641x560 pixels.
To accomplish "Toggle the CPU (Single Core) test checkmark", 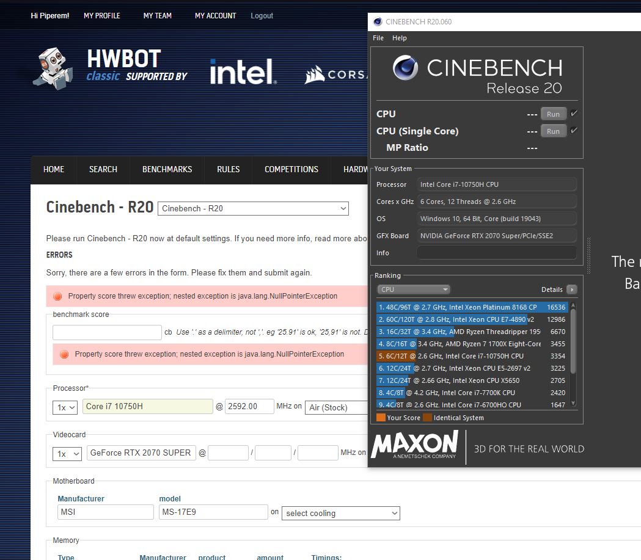I will pos(574,130).
